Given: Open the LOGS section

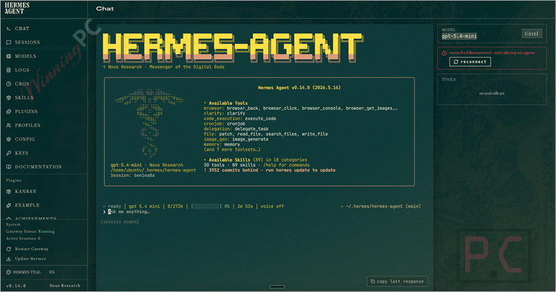Looking at the screenshot, I should point(22,70).
